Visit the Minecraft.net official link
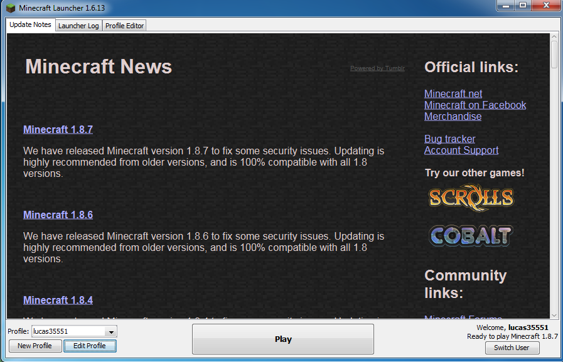Screen dimensions: 563x362 (x=453, y=93)
